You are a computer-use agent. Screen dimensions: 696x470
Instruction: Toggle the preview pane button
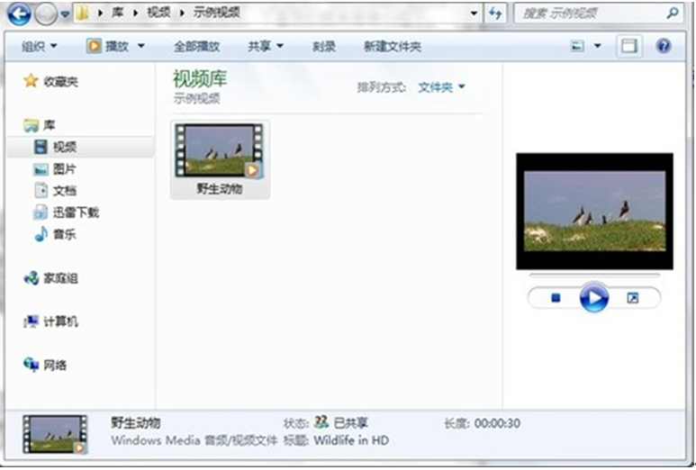(x=630, y=46)
